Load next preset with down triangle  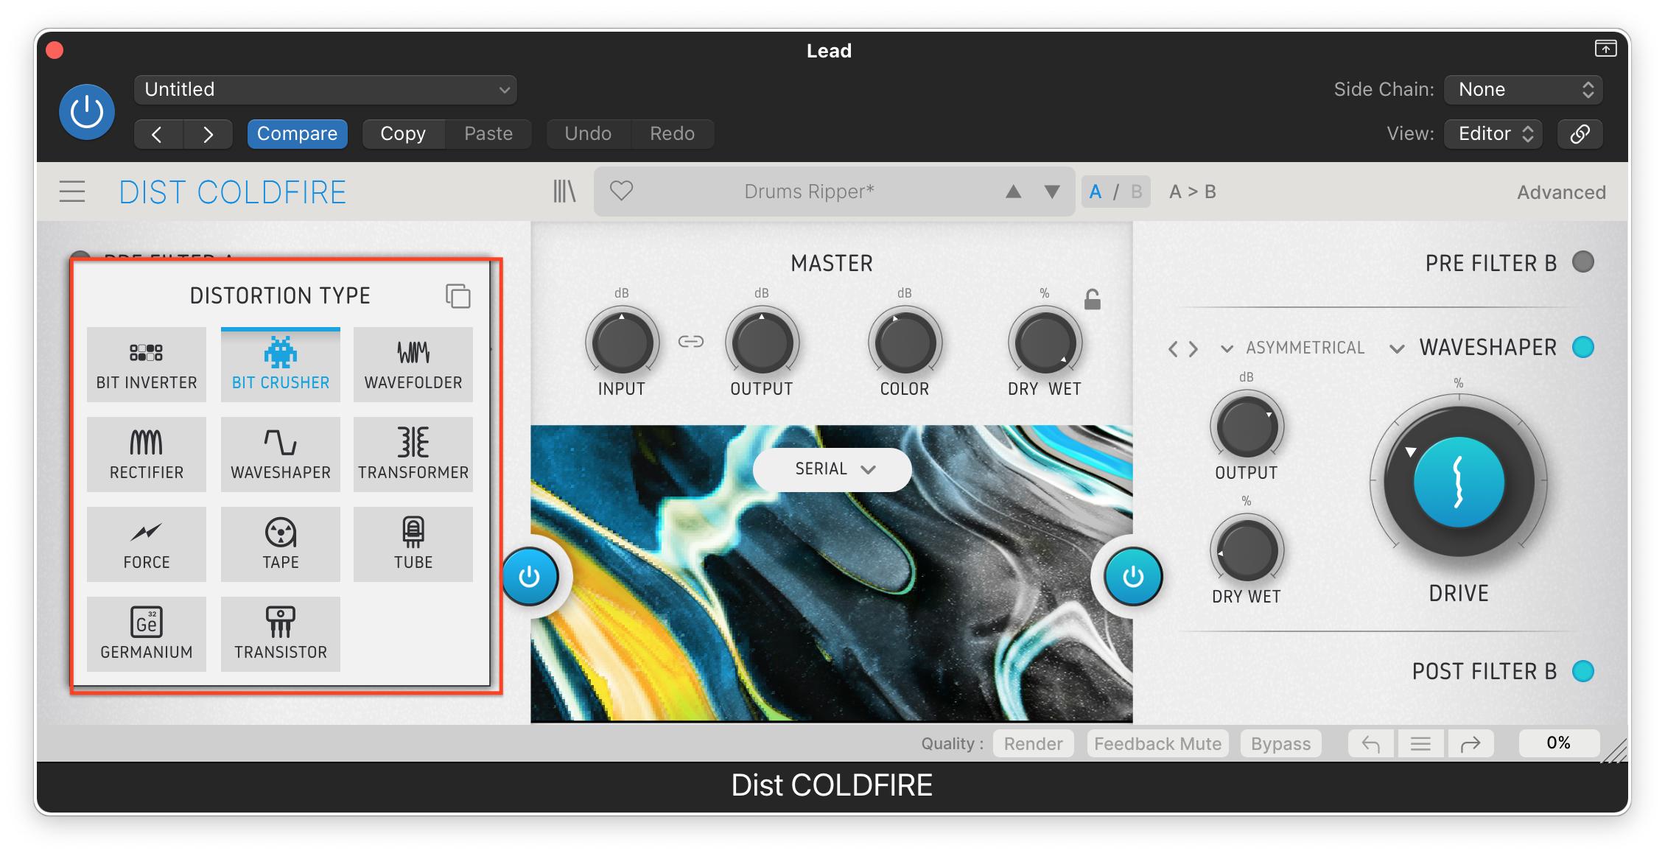coord(1052,192)
